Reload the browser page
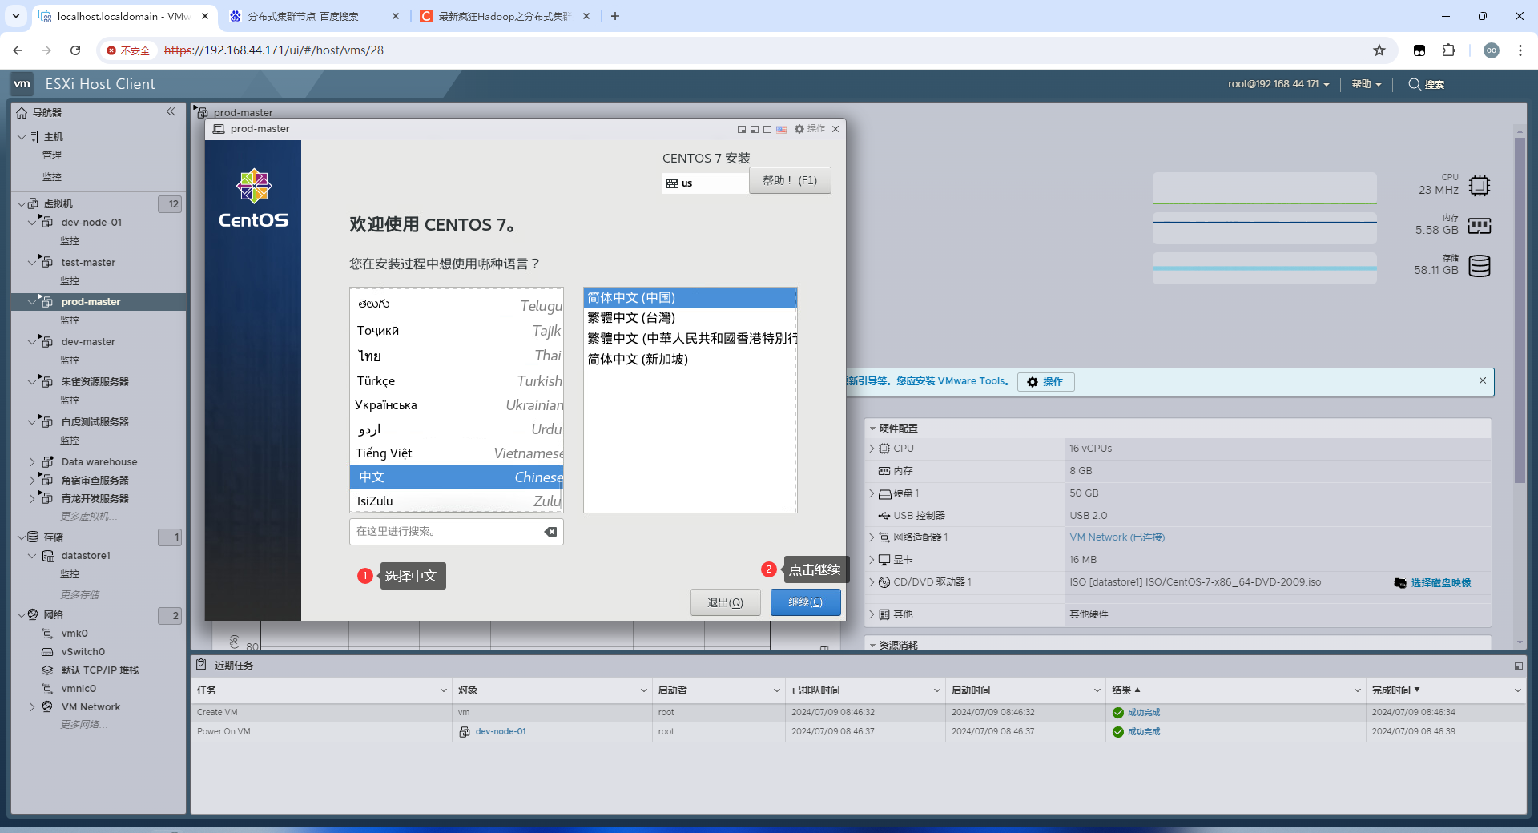 click(75, 50)
